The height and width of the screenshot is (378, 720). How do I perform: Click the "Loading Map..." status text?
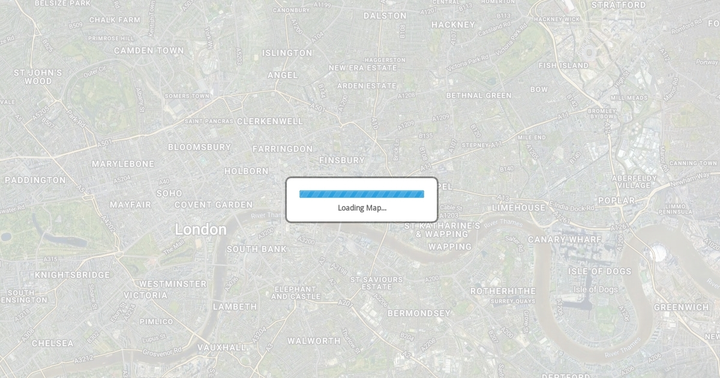pos(362,208)
